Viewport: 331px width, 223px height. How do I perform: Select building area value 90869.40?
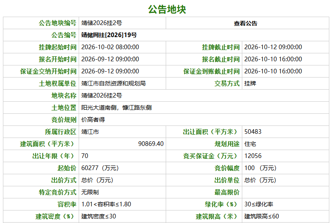coord(151,144)
